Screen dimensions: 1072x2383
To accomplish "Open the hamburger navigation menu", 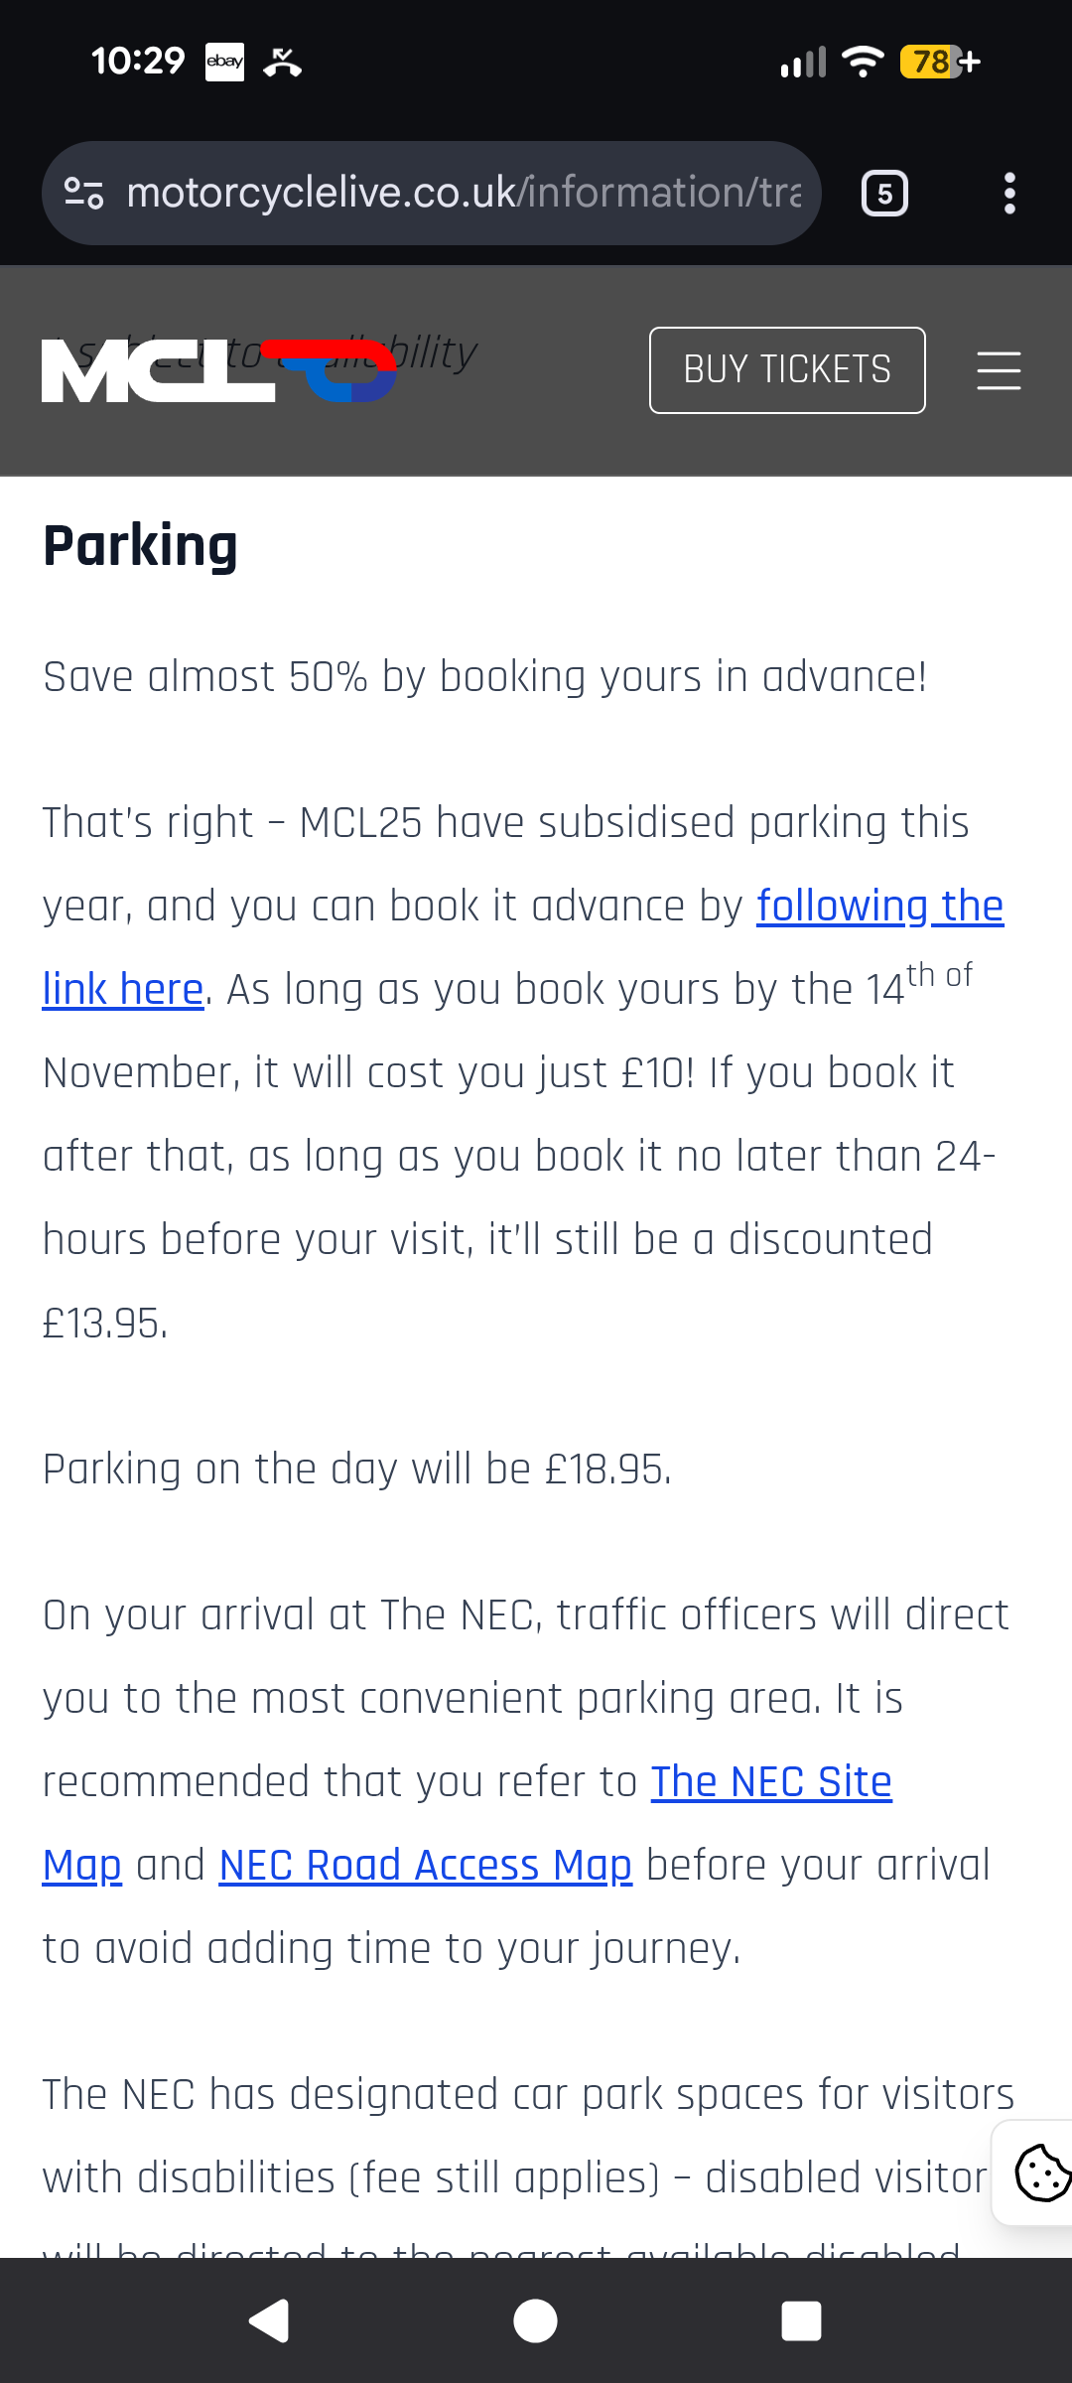I will (999, 370).
